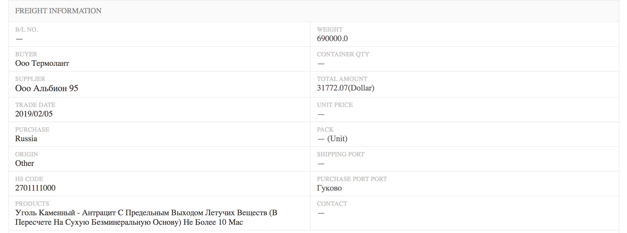Click the Unit Price label
Image resolution: width=627 pixels, height=233 pixels.
pyautogui.click(x=335, y=105)
